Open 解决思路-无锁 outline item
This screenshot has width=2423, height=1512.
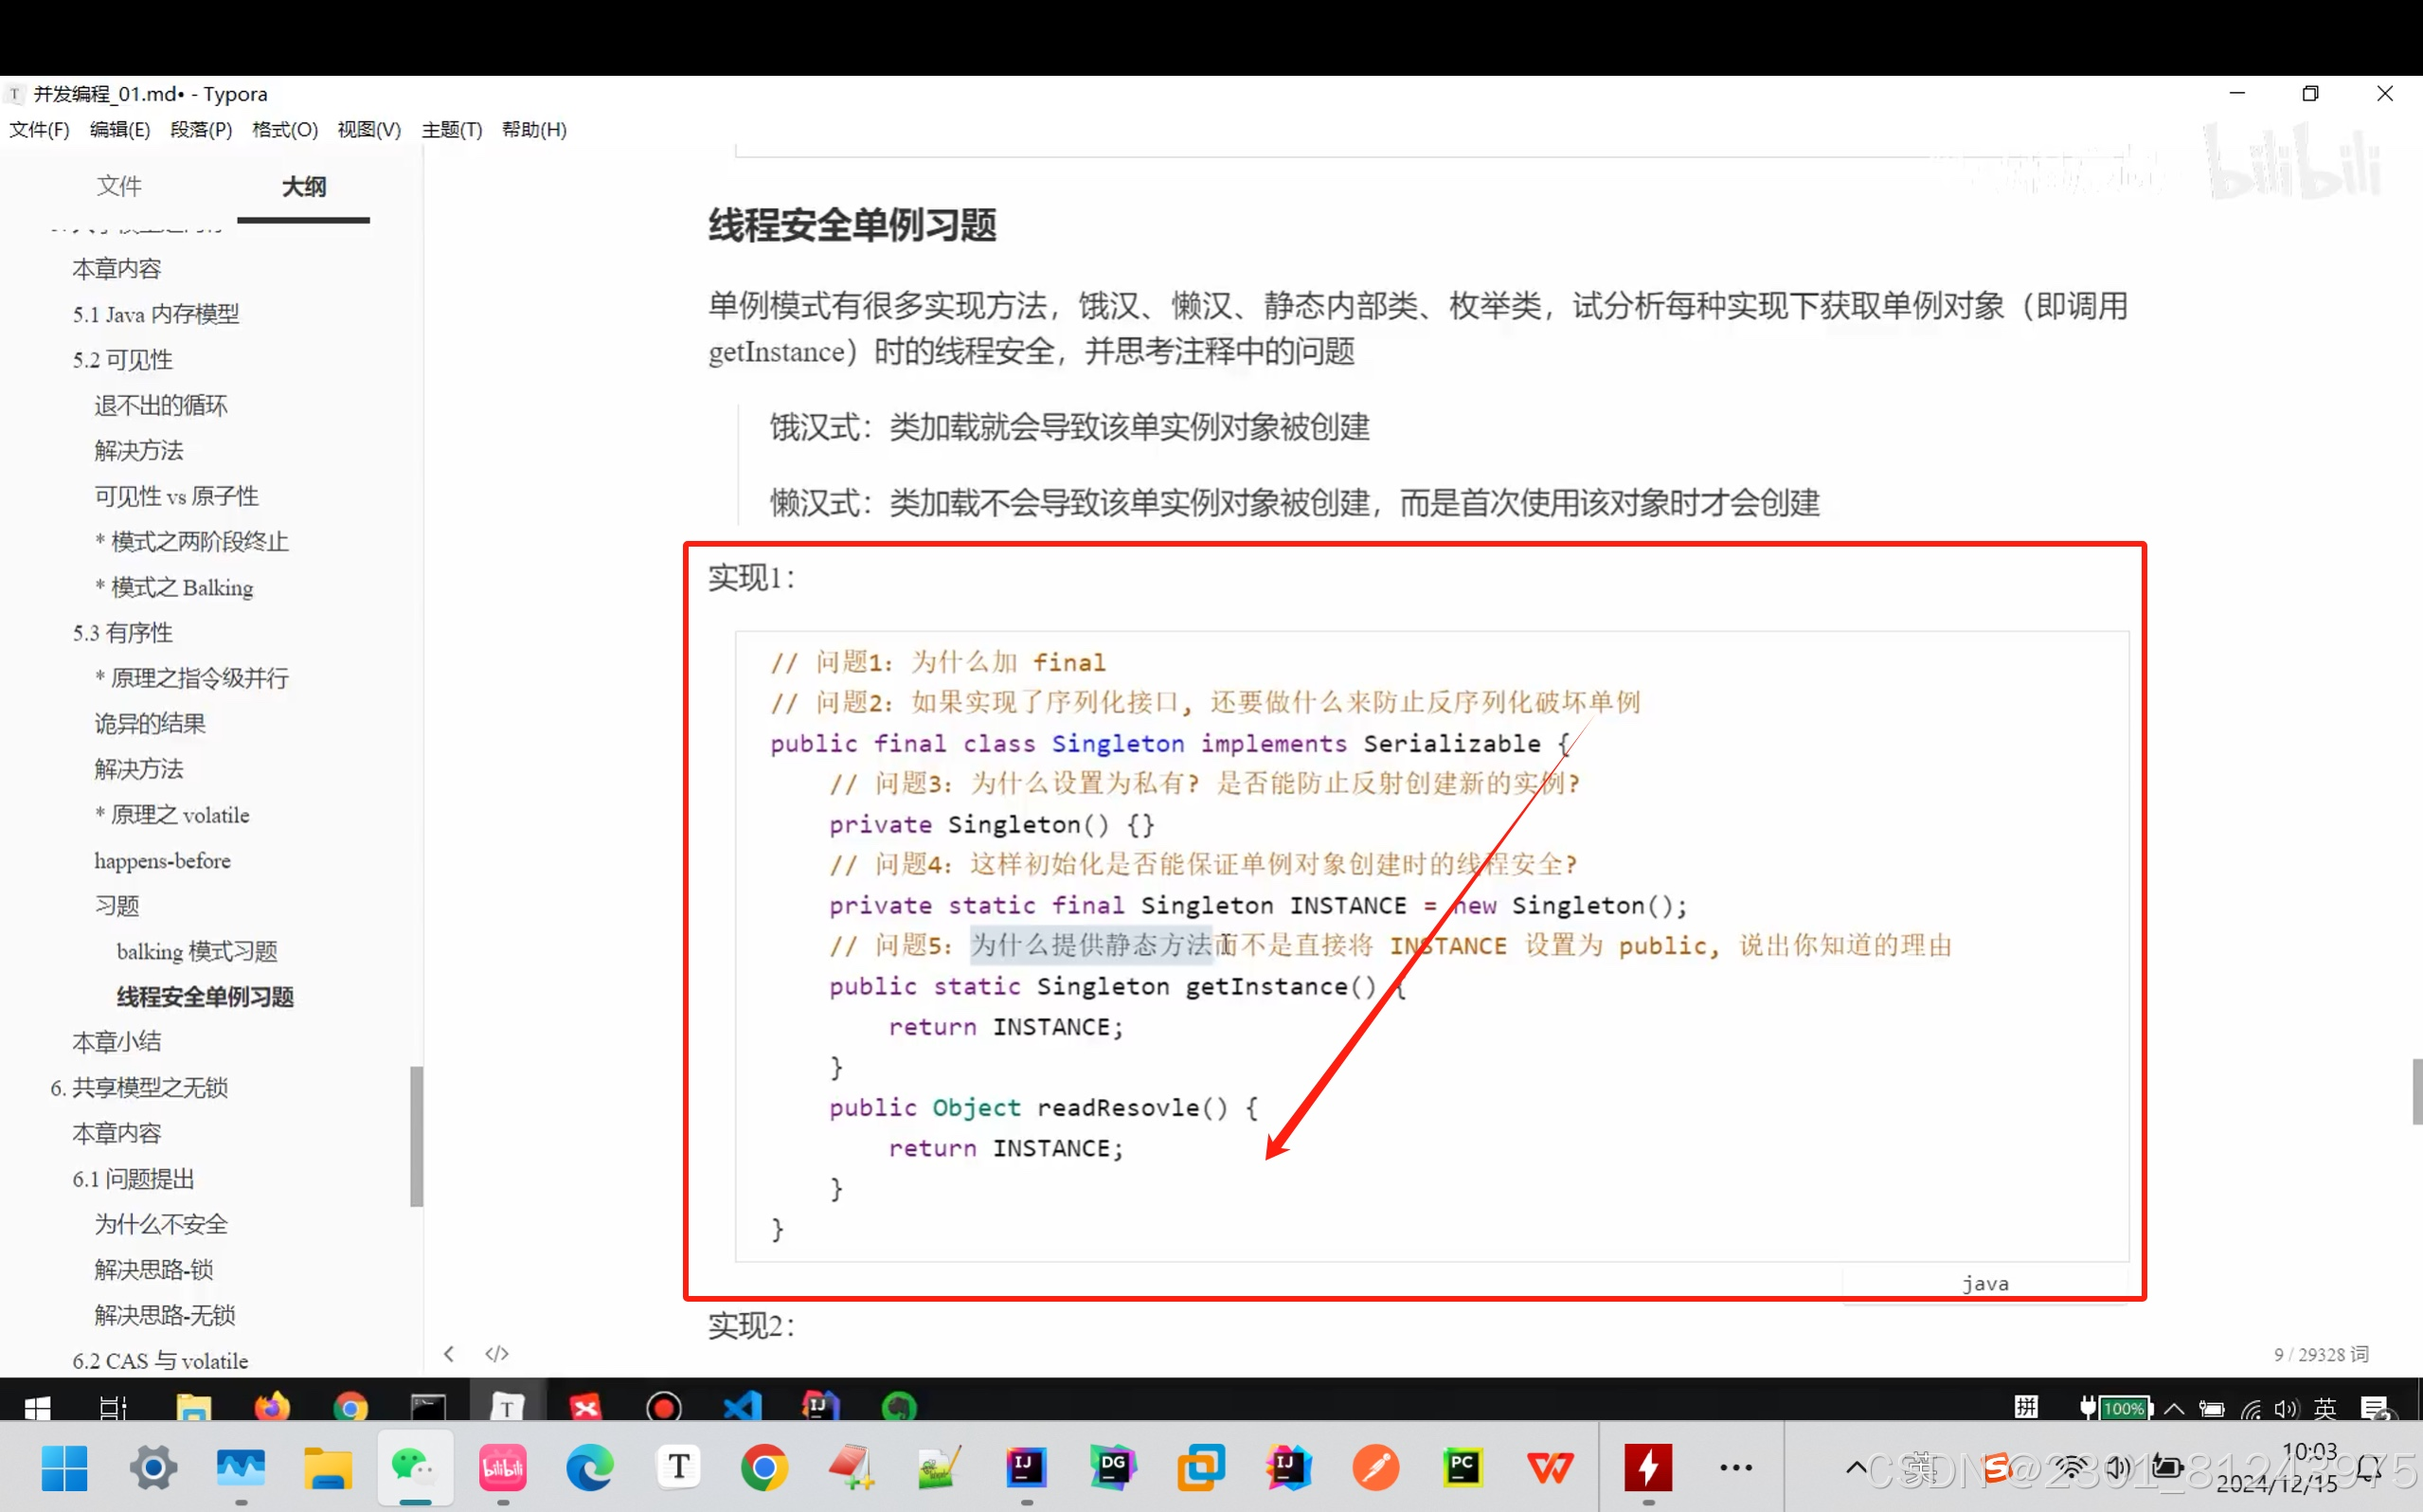click(165, 1315)
